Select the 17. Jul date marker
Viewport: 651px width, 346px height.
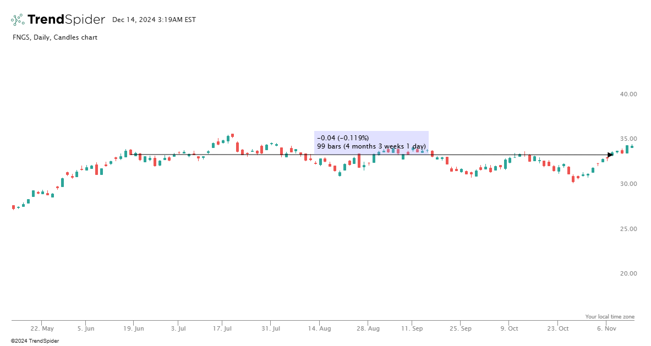click(223, 328)
